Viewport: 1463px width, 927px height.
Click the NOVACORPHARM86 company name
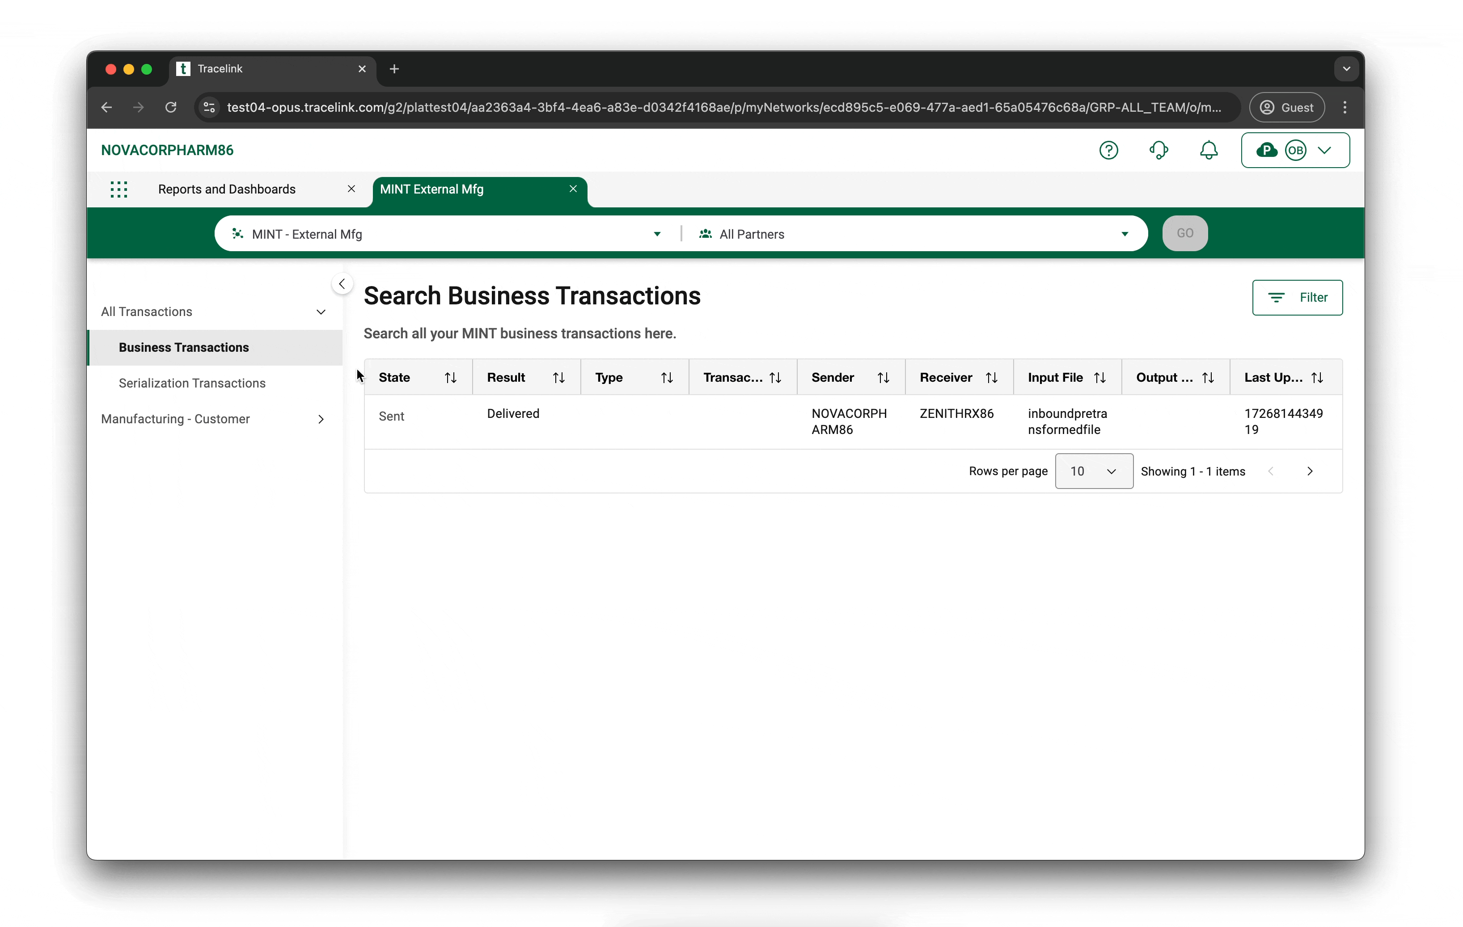coord(167,150)
